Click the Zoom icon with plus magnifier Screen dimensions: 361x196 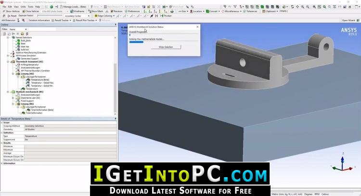tap(303, 7)
